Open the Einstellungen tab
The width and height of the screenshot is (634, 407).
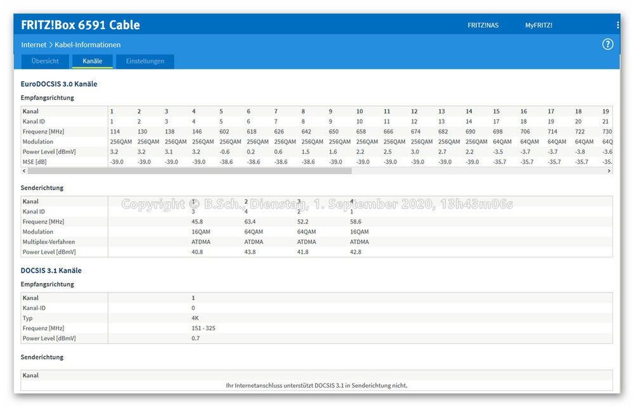(x=145, y=61)
